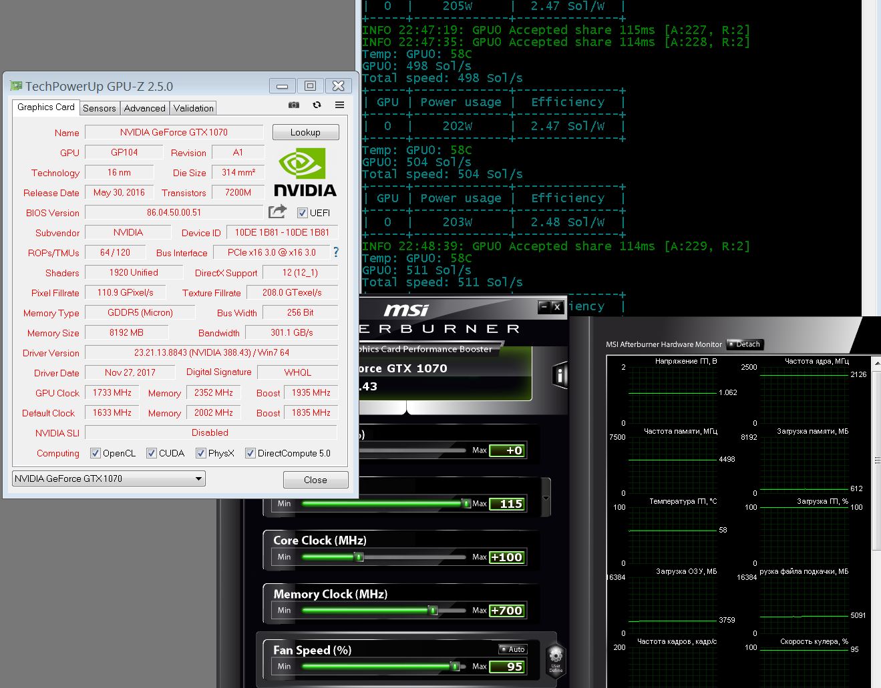Click the GPU-Z refresh icon
881x688 pixels.
coord(317,105)
